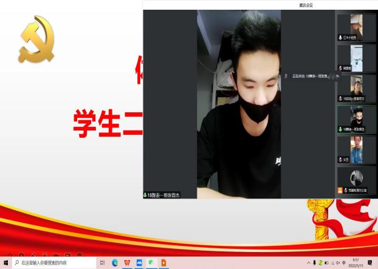Open WeChat from the taskbar

tap(151, 263)
